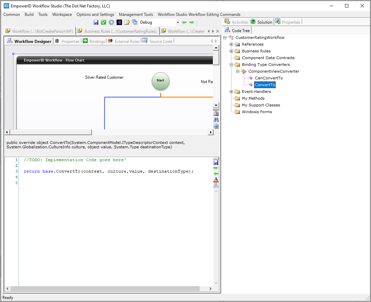Expand the Business Rules folder
This screenshot has height=302, width=371.
[231, 51]
